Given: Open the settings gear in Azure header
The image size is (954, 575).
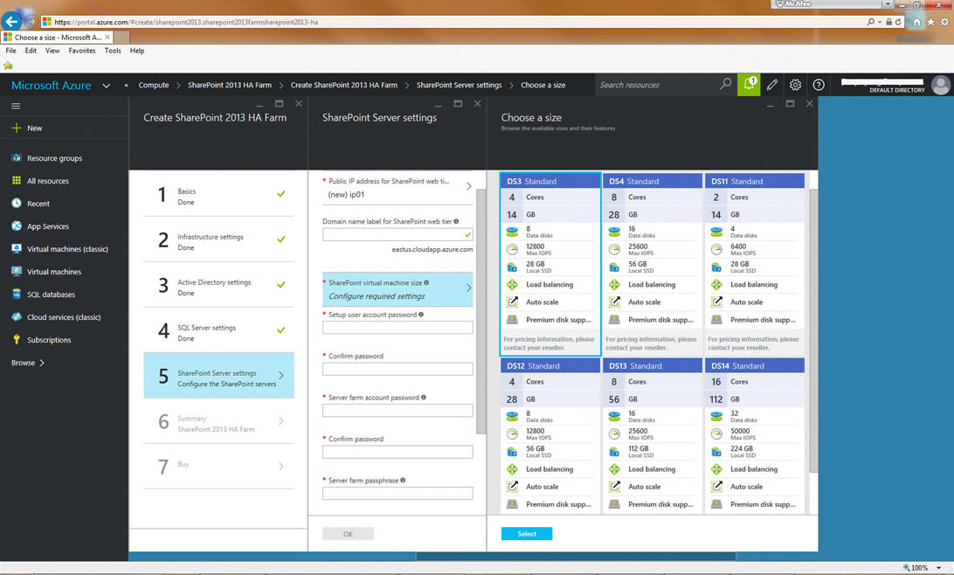Looking at the screenshot, I should 795,85.
